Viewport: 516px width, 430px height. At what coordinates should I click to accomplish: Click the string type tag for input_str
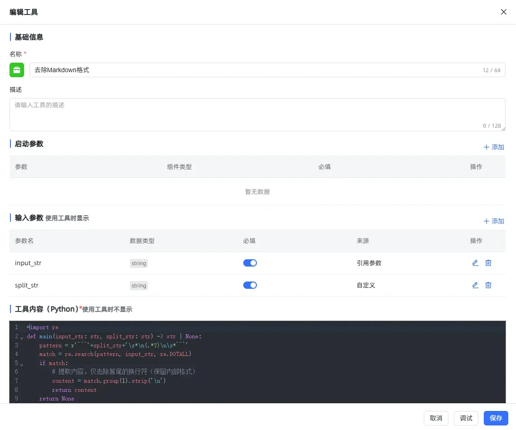coord(138,263)
